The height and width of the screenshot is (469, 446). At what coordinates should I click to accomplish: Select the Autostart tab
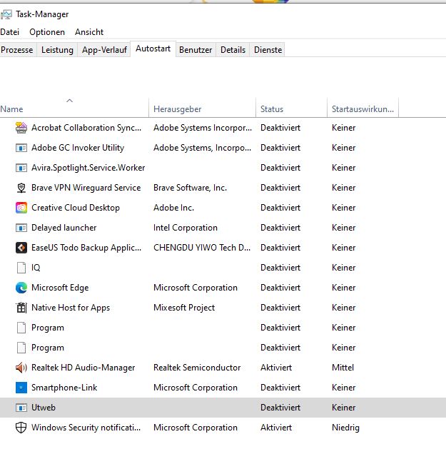tap(153, 49)
